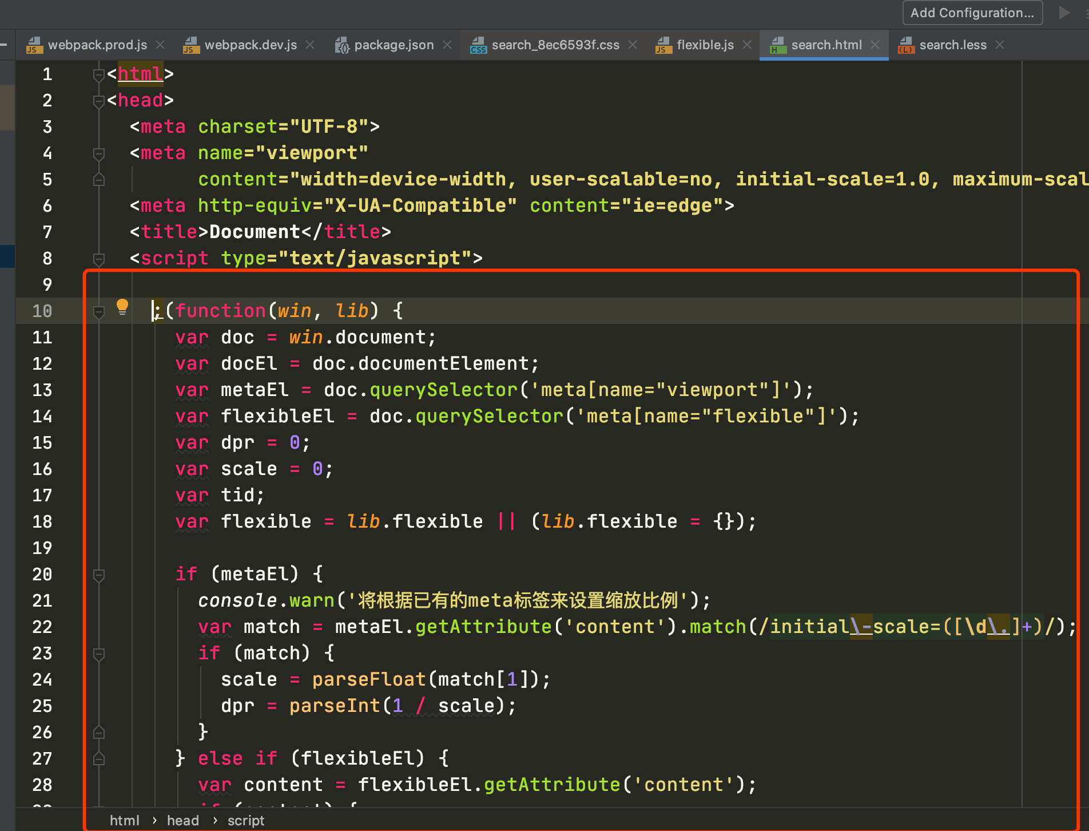Screen dimensions: 1089x831
Task: Click 'charset' attribute on line 3
Action: click(237, 126)
